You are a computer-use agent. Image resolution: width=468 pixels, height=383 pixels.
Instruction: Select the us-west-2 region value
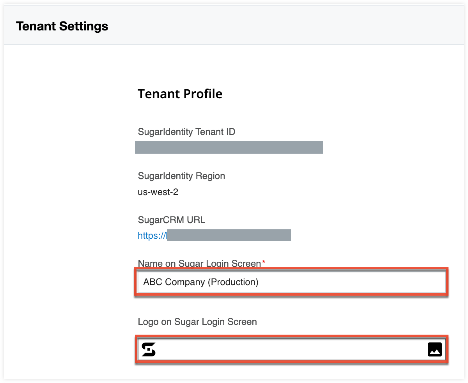click(158, 192)
